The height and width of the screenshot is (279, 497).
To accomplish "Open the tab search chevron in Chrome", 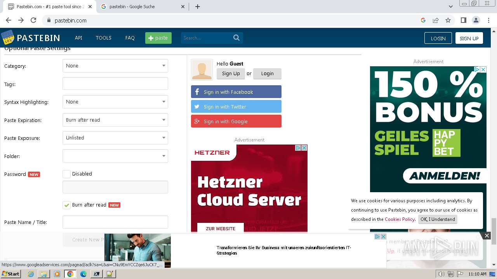I will 450,7.
